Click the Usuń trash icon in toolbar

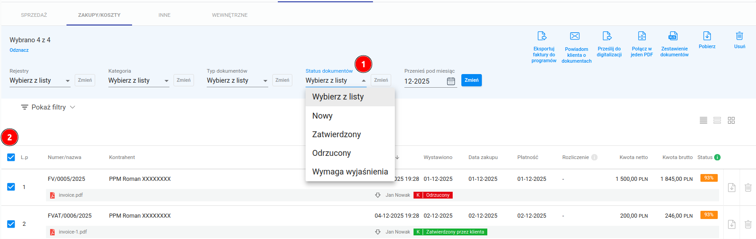[x=739, y=36]
